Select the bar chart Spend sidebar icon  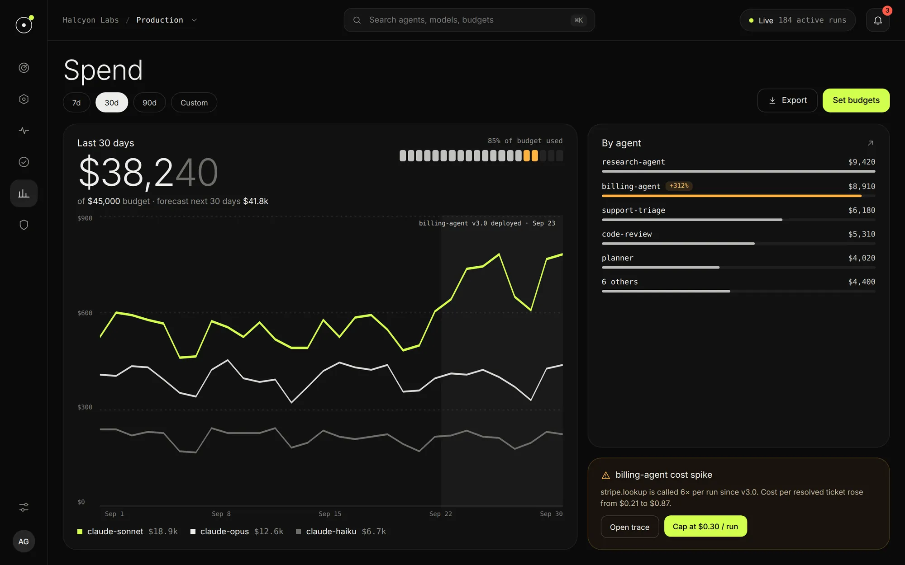click(24, 193)
